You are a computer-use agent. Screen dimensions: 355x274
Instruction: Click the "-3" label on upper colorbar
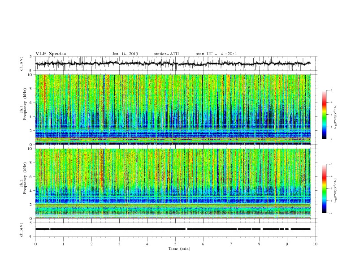point(331,90)
